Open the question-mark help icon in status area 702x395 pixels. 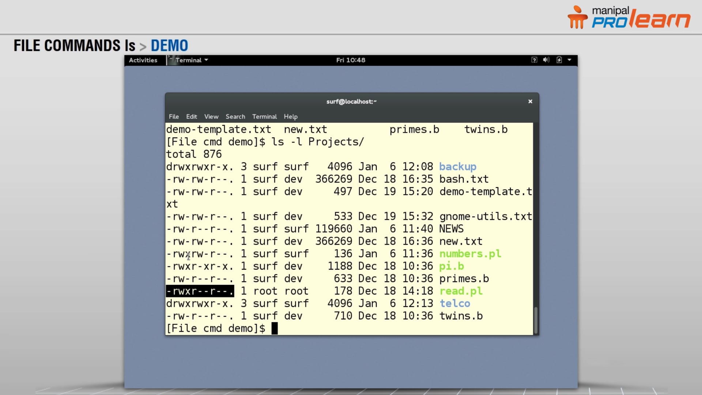pos(535,60)
